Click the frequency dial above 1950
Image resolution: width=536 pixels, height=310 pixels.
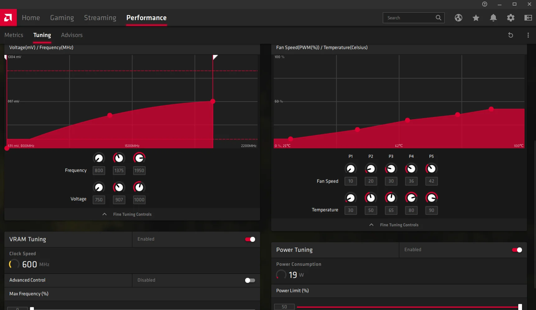point(139,158)
